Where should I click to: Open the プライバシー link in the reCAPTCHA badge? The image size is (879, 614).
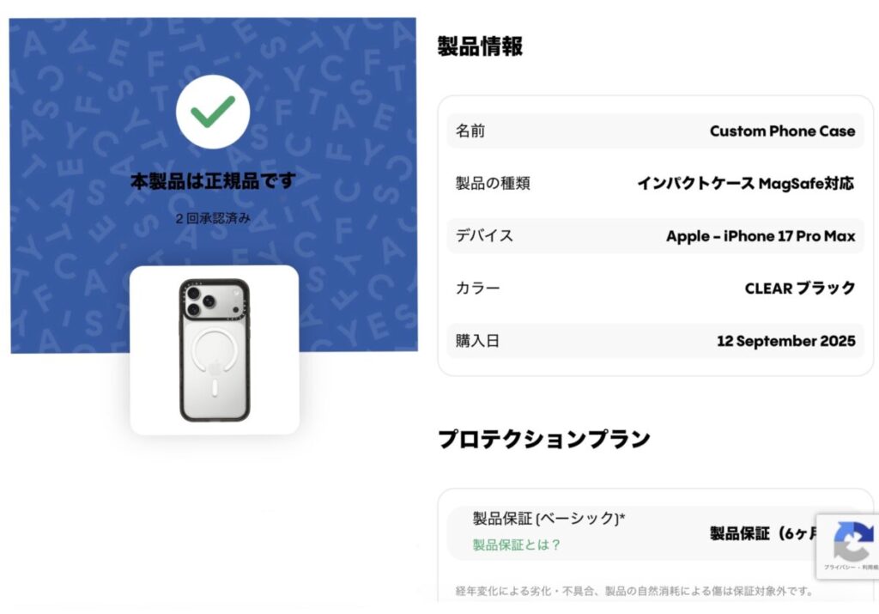(839, 568)
